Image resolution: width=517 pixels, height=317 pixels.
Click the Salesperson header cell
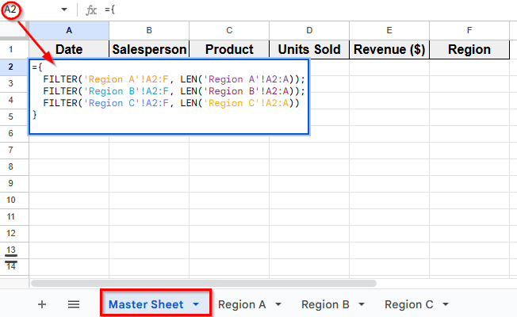coord(149,49)
